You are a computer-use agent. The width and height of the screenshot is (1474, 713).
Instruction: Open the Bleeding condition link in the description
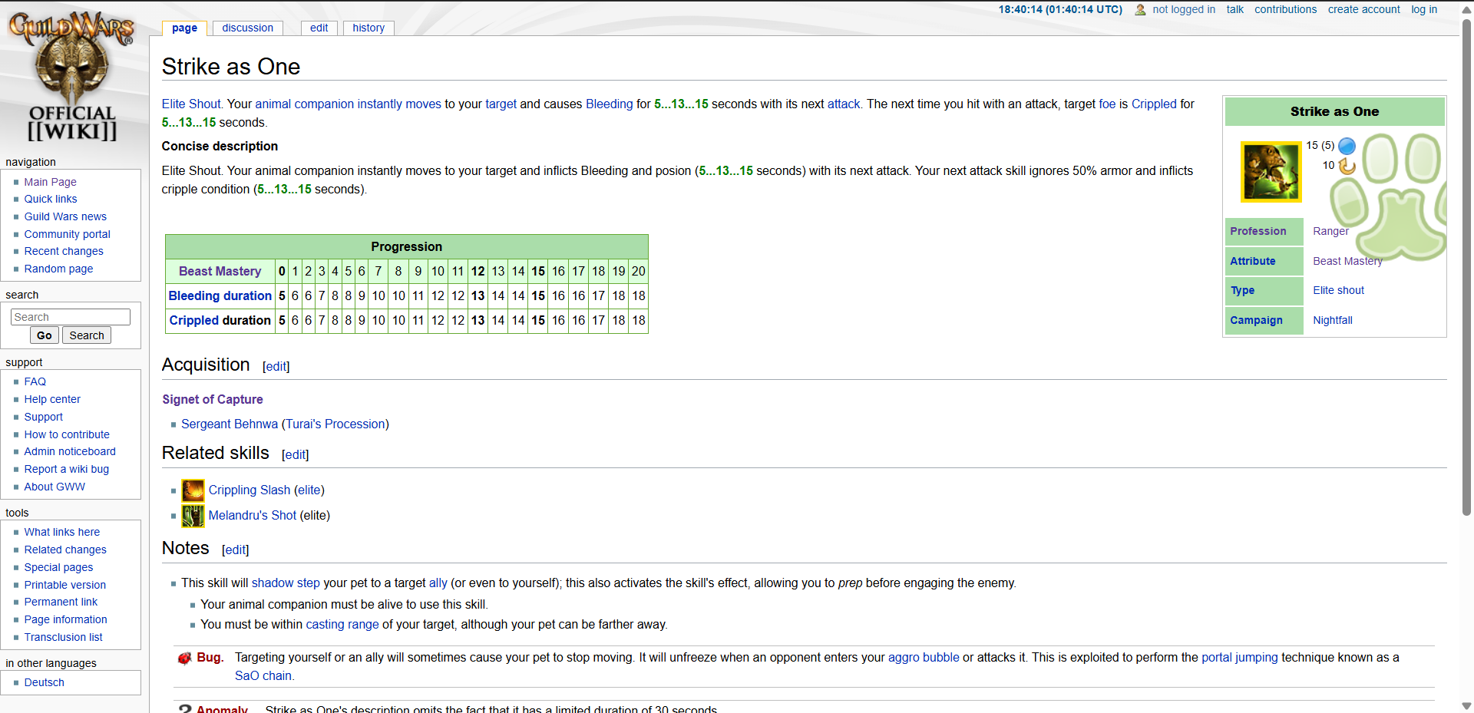click(x=610, y=104)
